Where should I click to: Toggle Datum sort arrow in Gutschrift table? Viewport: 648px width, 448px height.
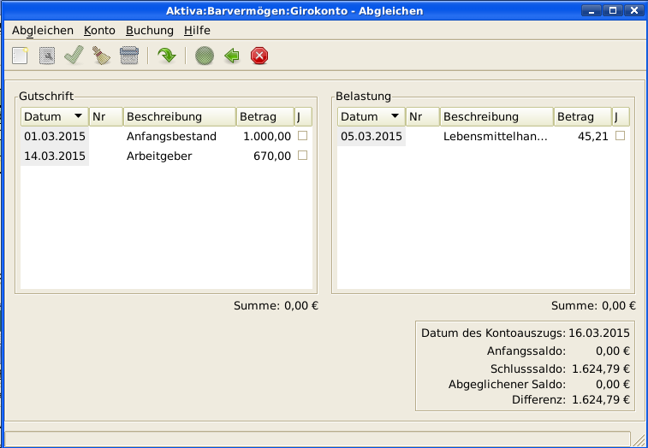tap(78, 116)
